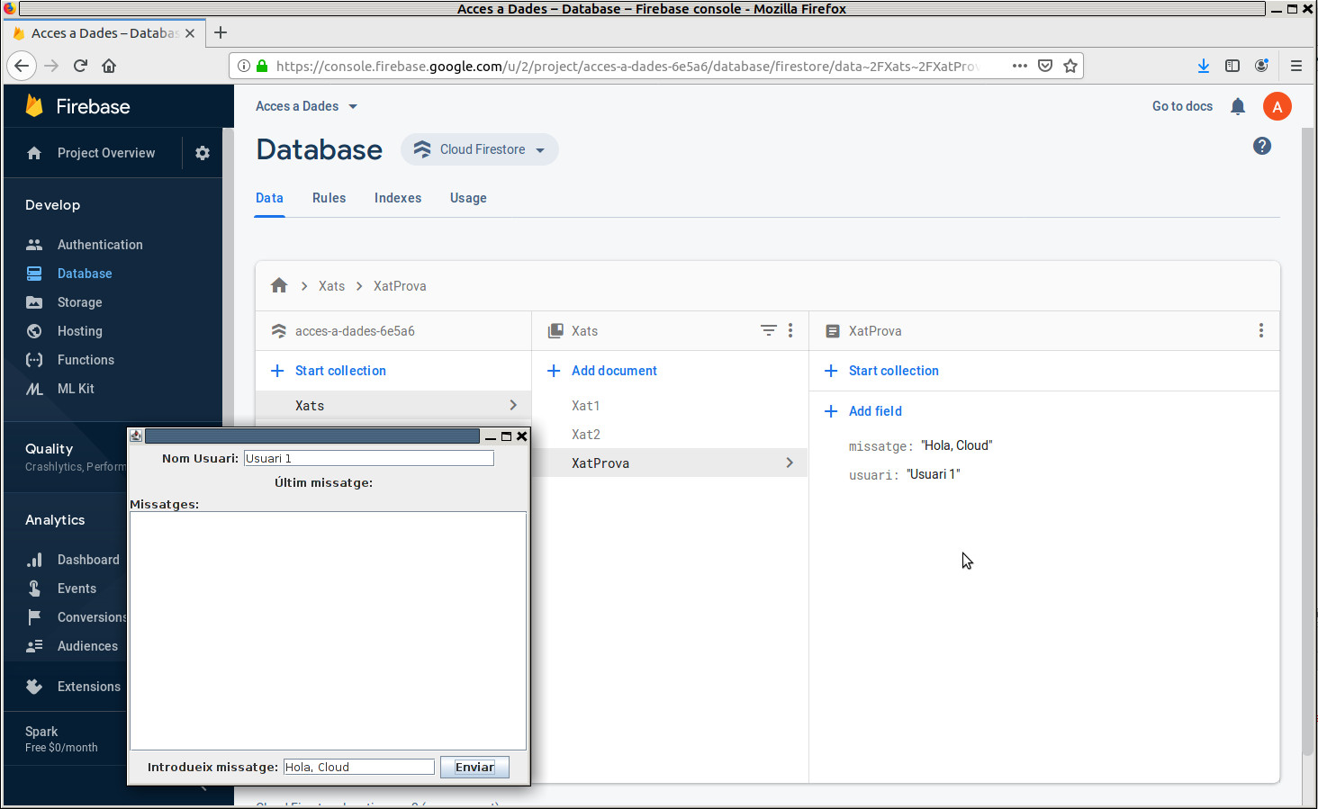Switch to the Rules tab
This screenshot has height=809, width=1318.
tap(329, 198)
